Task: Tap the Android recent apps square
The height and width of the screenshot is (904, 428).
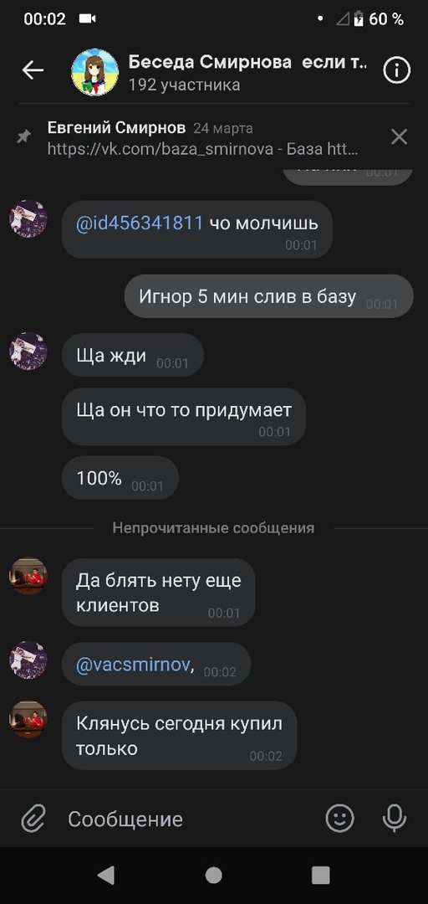Action: coord(320,875)
